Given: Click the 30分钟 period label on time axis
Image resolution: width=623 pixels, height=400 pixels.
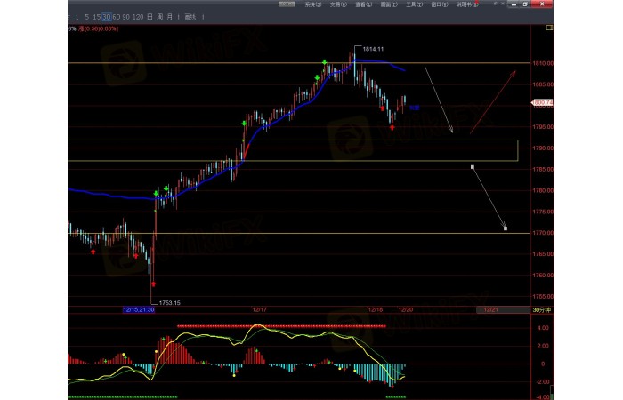Looking at the screenshot, I should (x=542, y=309).
